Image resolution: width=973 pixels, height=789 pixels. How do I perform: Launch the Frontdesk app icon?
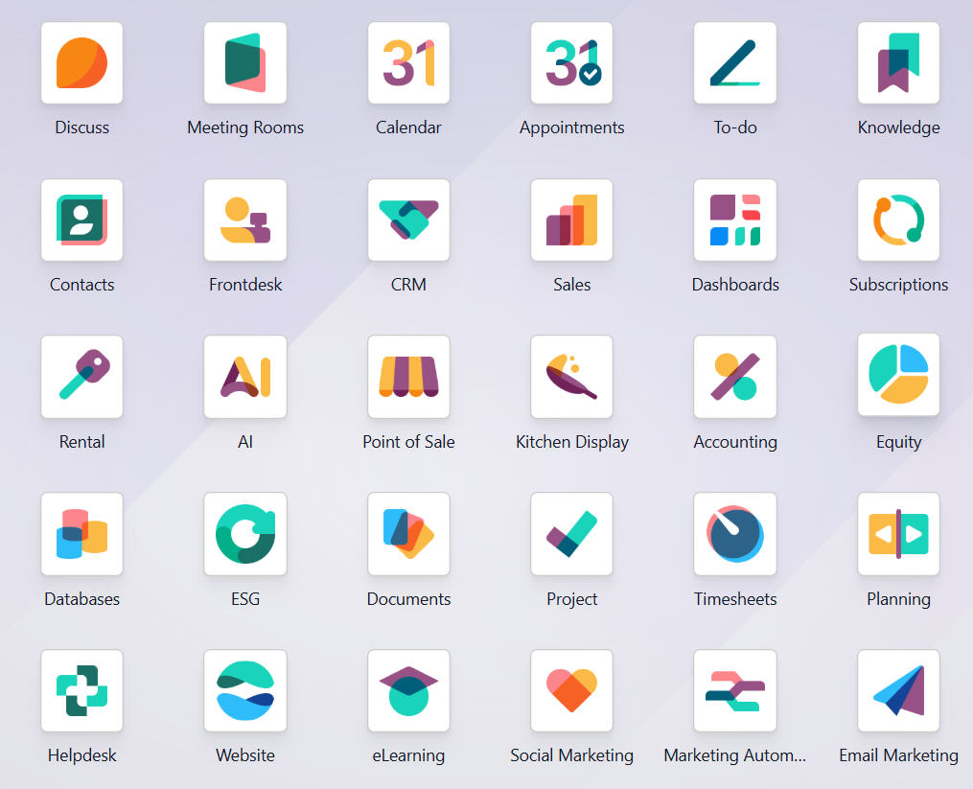245,220
